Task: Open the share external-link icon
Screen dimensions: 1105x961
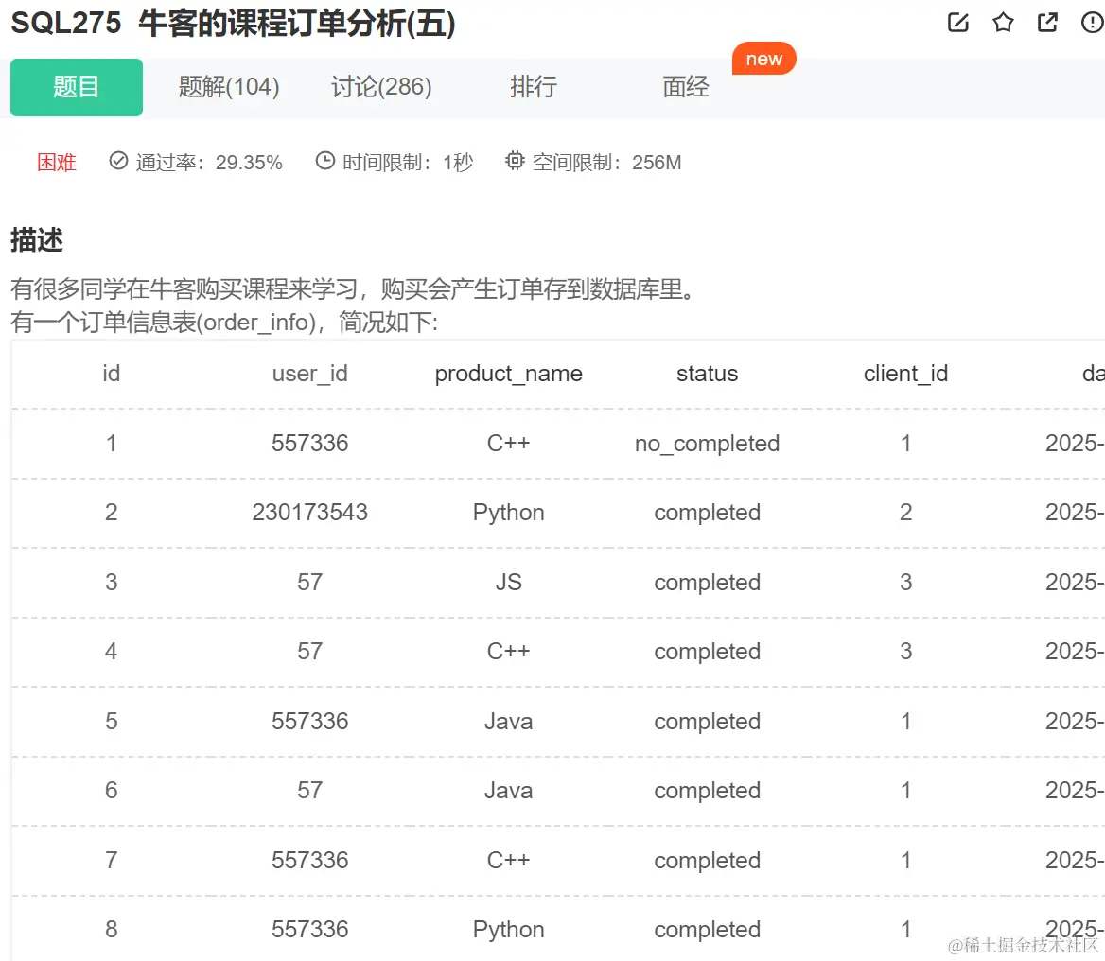Action: pos(1048,23)
